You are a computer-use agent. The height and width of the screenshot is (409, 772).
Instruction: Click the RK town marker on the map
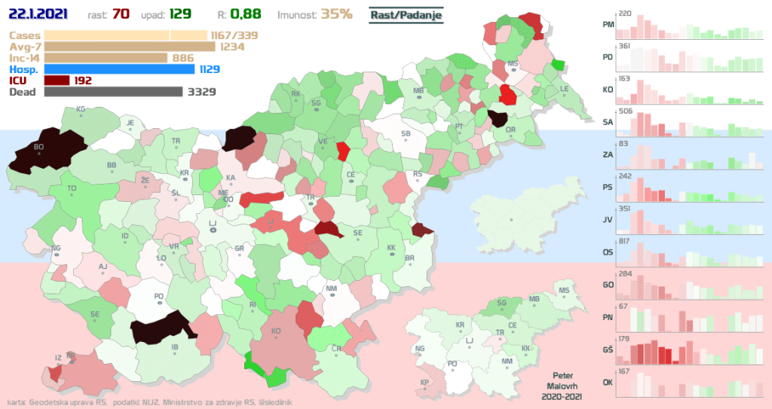(x=295, y=99)
